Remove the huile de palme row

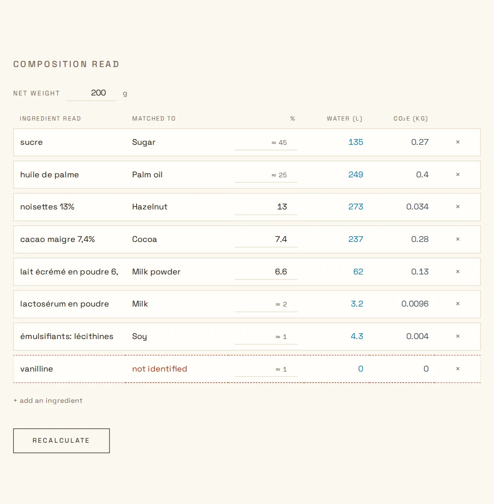click(458, 175)
